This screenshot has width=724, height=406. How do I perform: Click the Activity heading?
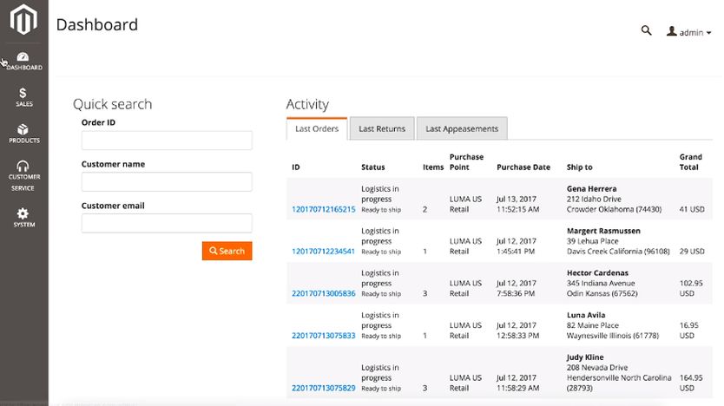(x=307, y=104)
